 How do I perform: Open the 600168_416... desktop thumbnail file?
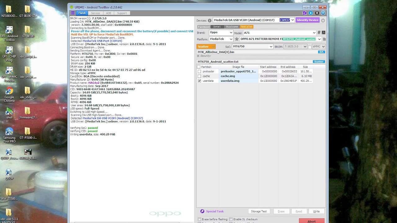click(28, 154)
